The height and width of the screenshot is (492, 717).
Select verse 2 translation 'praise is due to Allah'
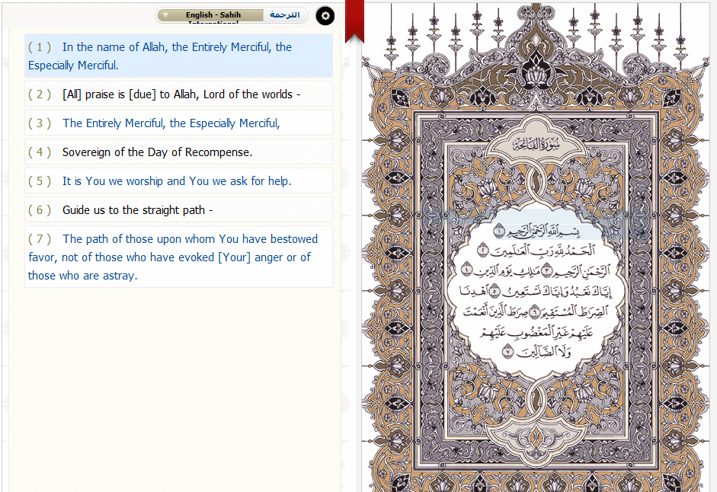coord(178,94)
